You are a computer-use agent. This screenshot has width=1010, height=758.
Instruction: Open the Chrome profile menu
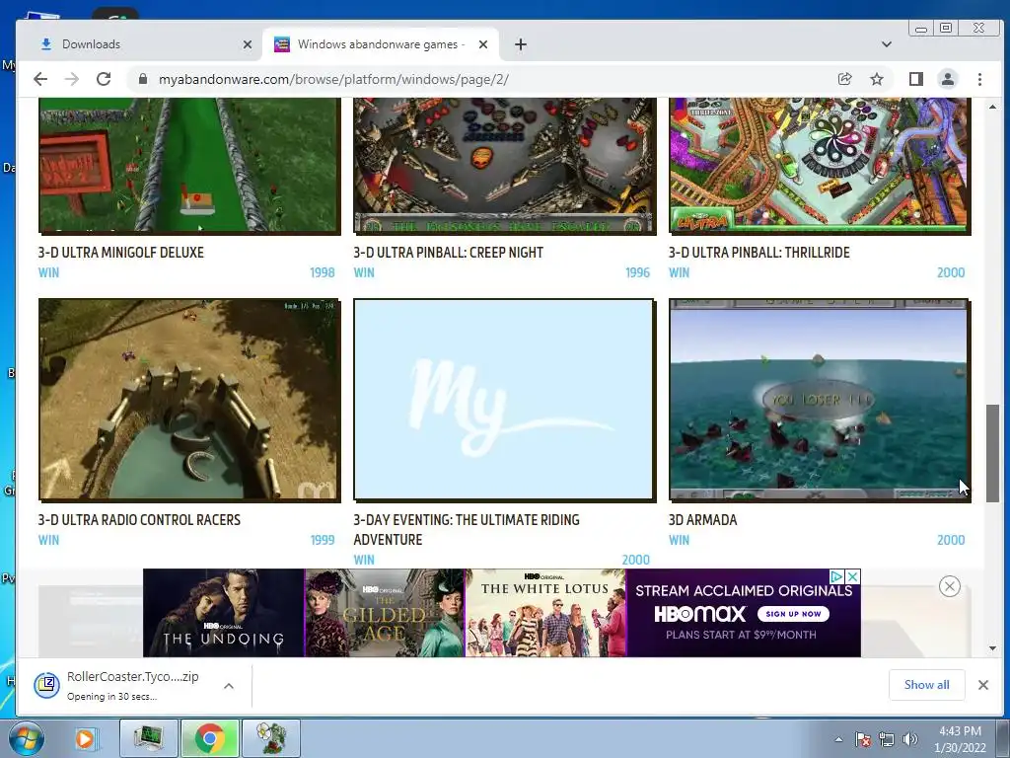pyautogui.click(x=948, y=79)
